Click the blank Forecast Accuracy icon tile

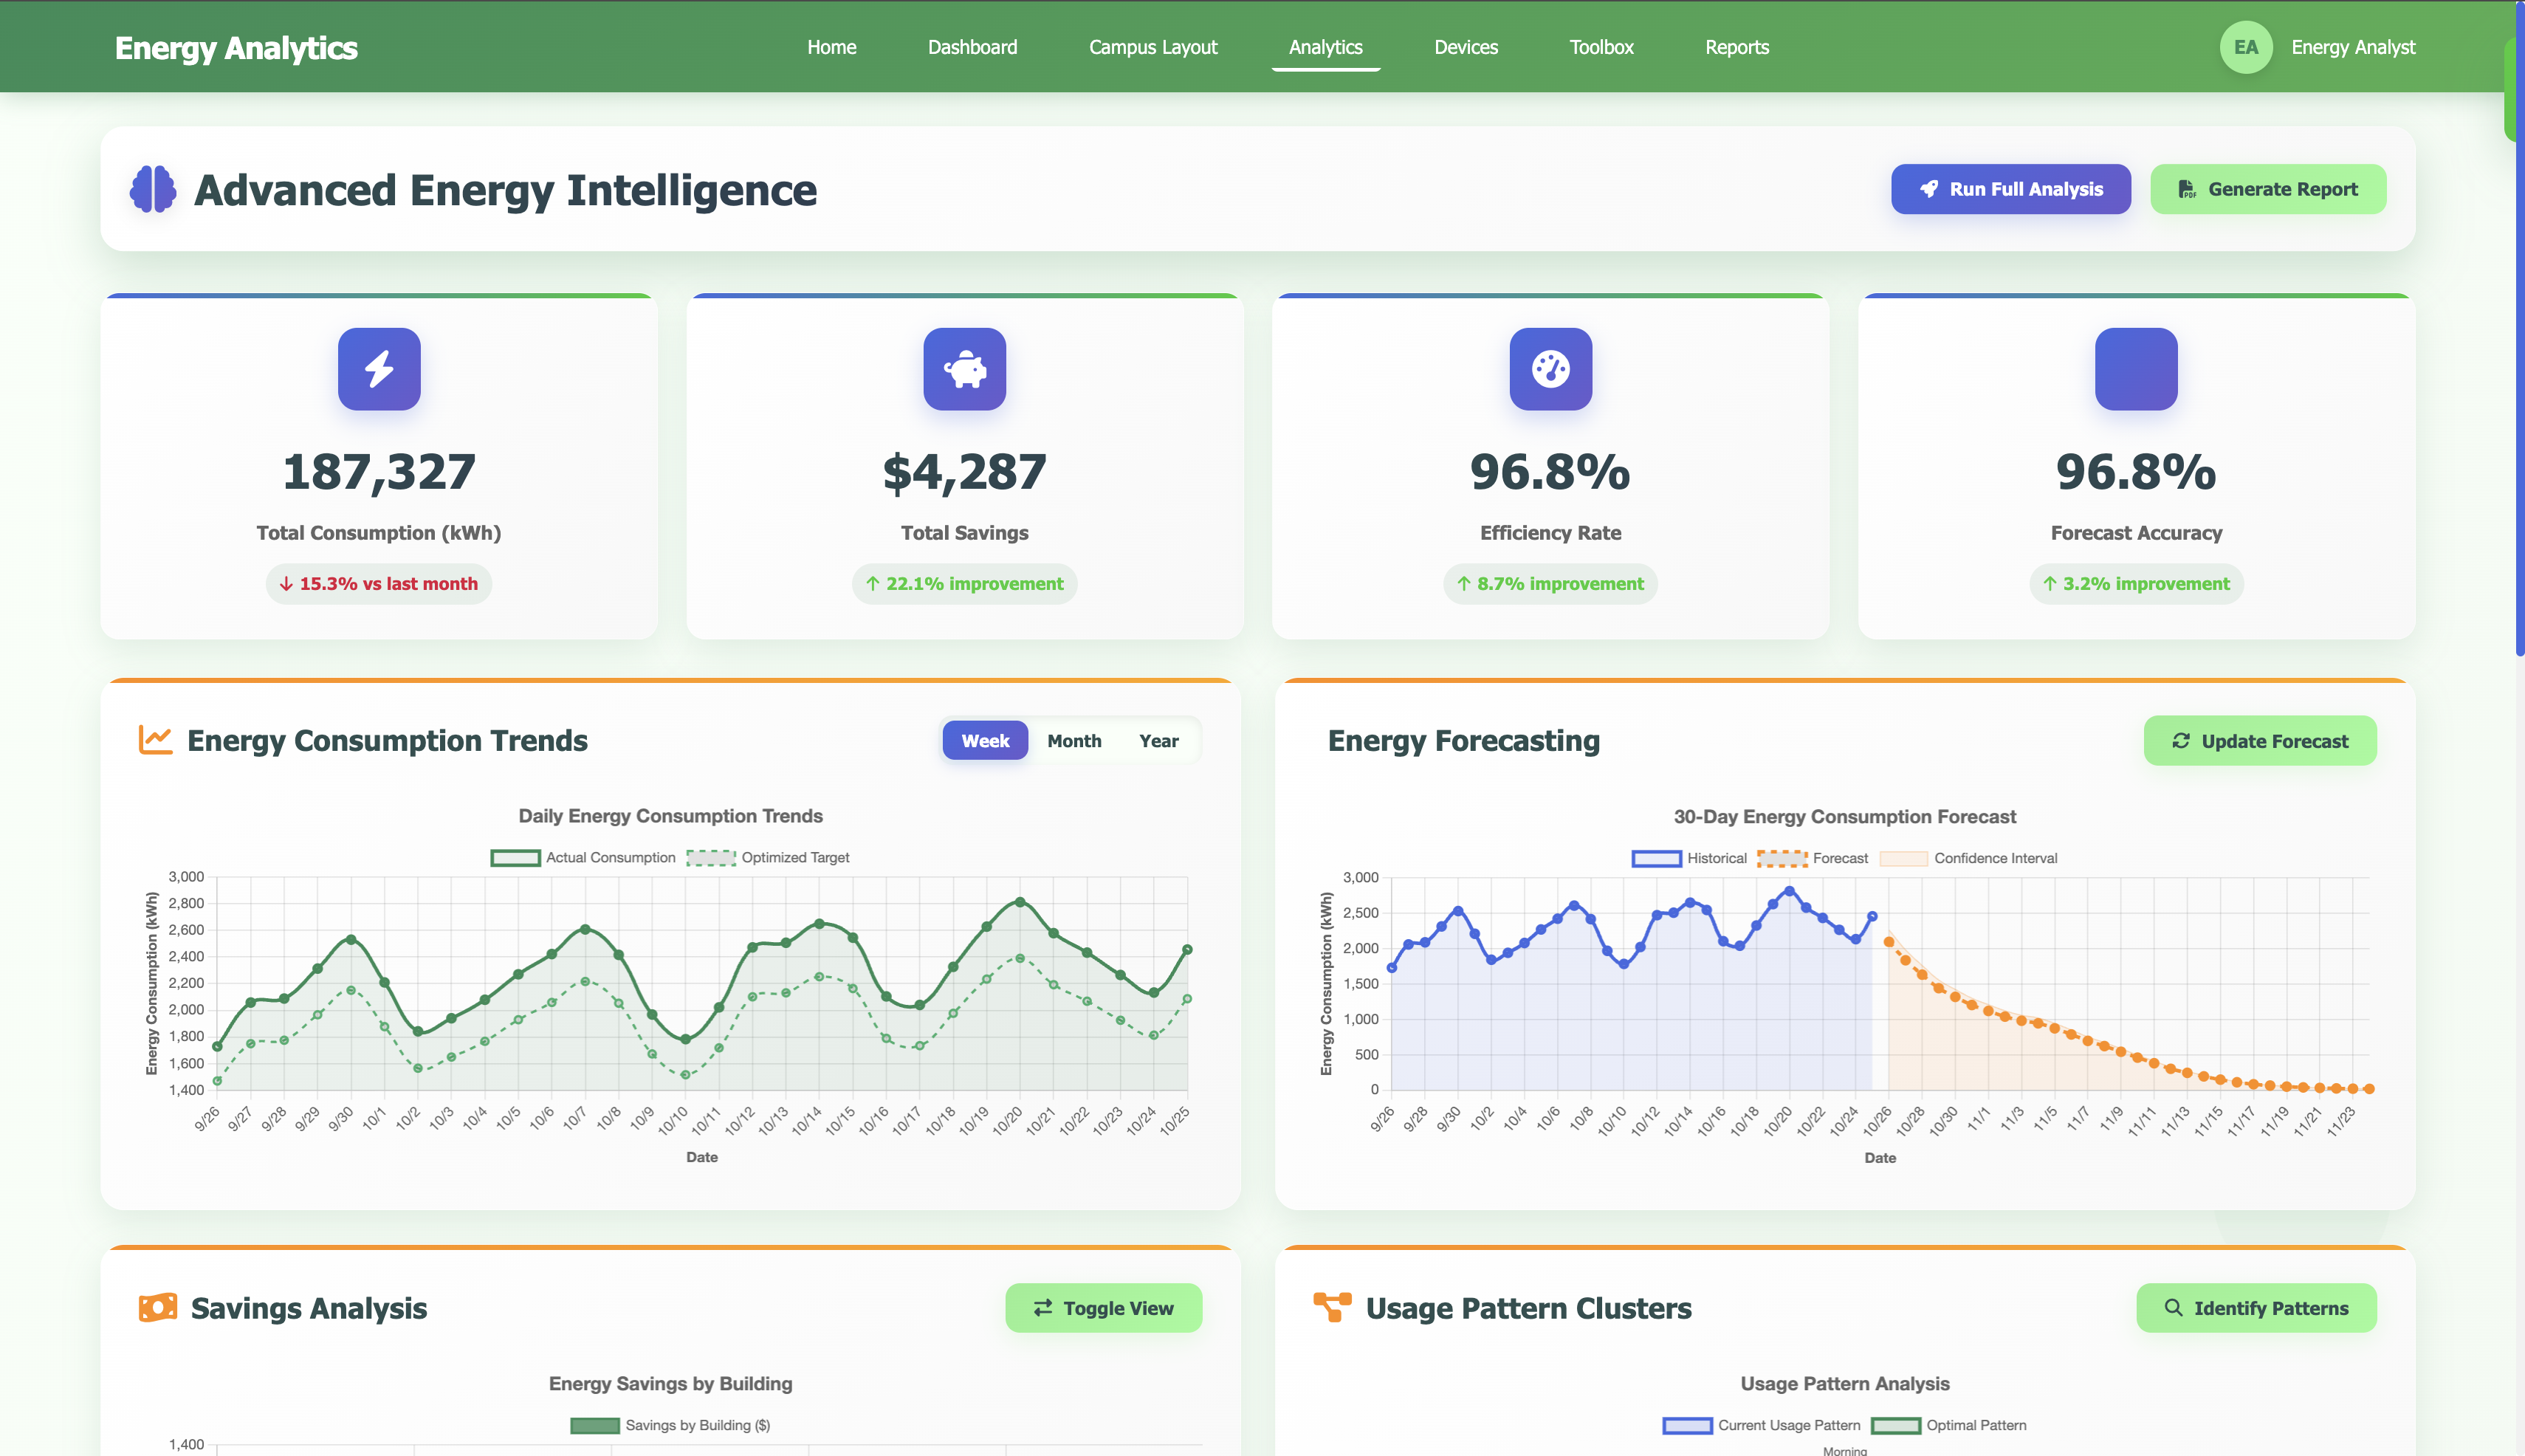tap(2136, 369)
